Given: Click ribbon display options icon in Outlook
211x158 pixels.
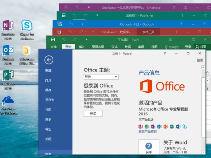Looking at the screenshot, I should pos(181,24).
